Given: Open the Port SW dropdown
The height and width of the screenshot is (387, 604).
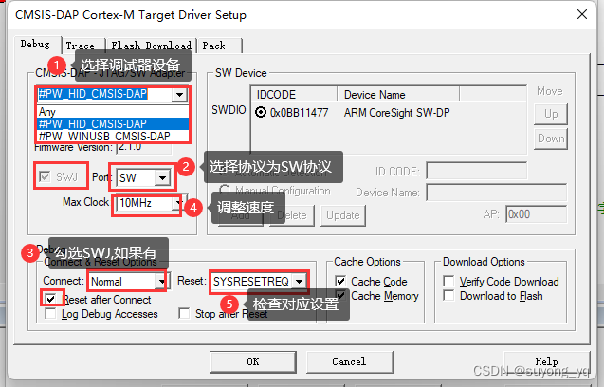Looking at the screenshot, I should (x=162, y=177).
